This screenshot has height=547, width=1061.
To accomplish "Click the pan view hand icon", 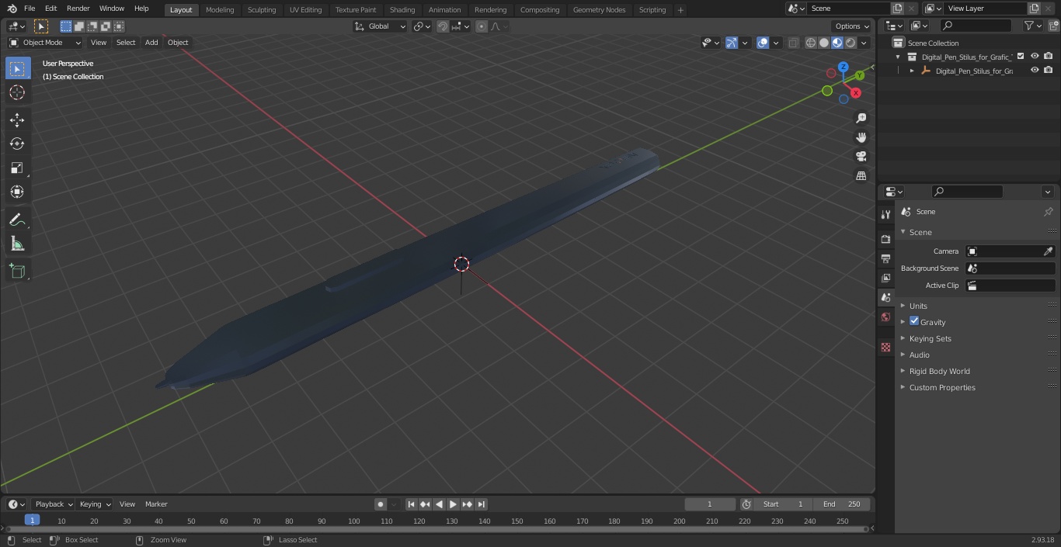I will (861, 137).
